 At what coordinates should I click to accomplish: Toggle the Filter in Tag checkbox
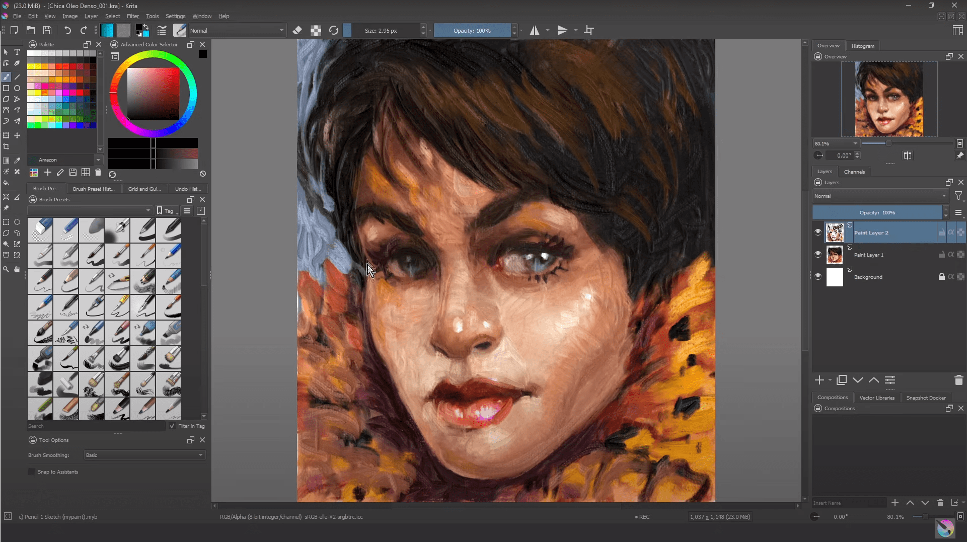click(x=173, y=426)
